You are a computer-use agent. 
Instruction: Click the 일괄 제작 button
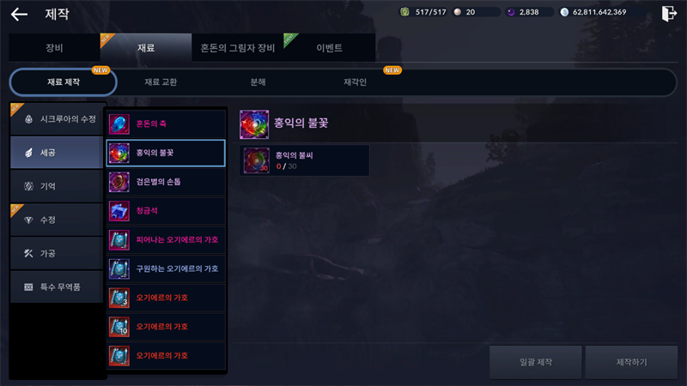535,362
